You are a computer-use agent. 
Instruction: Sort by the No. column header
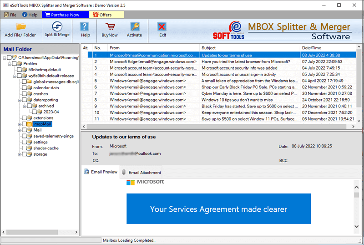[x=100, y=48]
